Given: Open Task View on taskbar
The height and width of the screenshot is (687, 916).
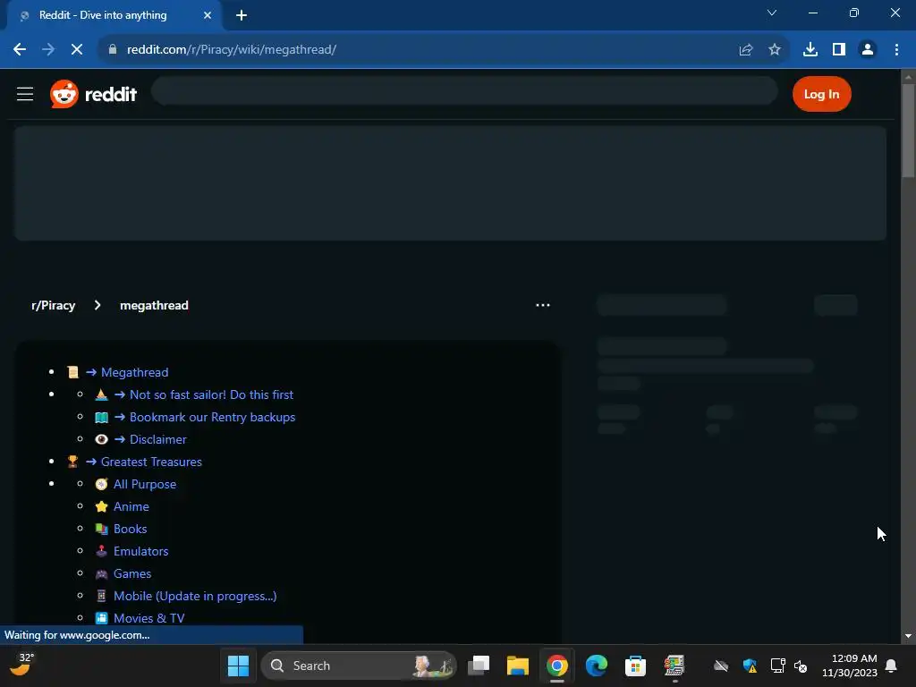Looking at the screenshot, I should click(x=479, y=666).
